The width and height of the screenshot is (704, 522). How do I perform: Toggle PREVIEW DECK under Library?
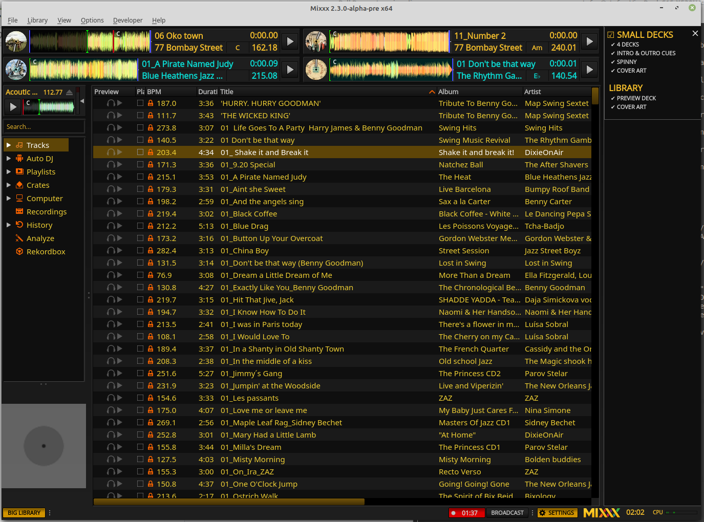[x=633, y=98]
